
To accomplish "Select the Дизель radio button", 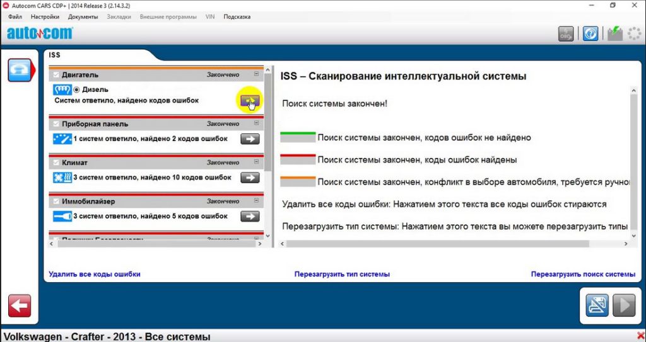I will [76, 89].
